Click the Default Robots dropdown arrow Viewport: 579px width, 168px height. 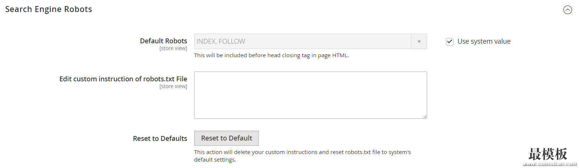point(419,41)
